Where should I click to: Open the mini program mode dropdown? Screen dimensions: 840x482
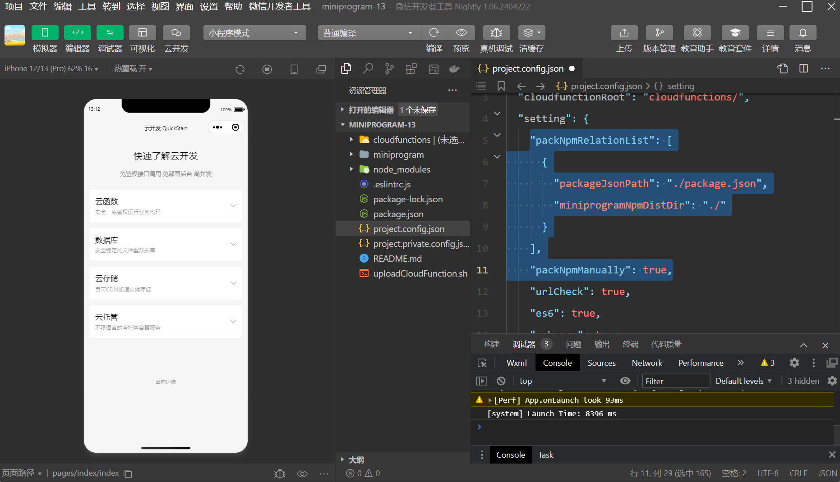[254, 33]
